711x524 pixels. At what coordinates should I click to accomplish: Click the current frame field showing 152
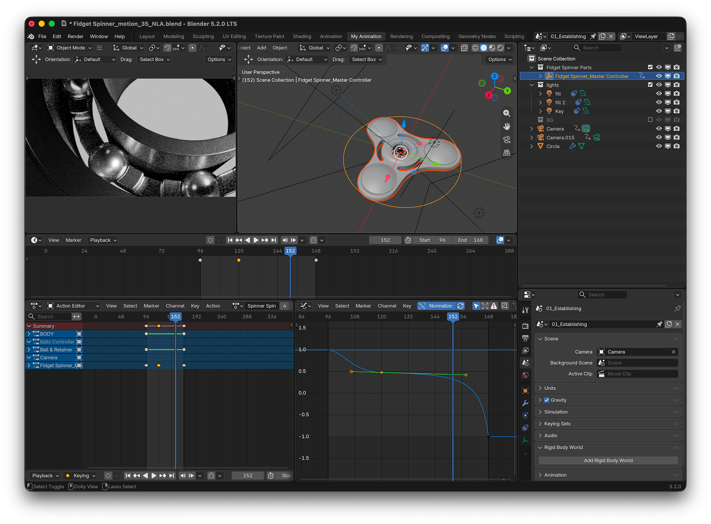[x=385, y=240]
